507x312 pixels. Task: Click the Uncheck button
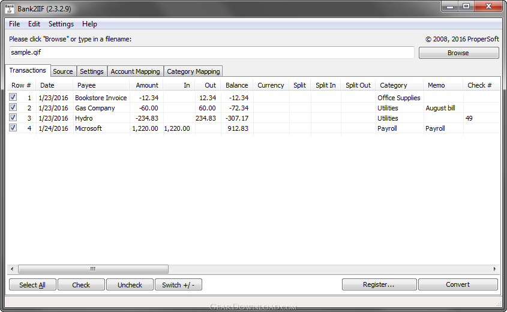click(x=130, y=285)
